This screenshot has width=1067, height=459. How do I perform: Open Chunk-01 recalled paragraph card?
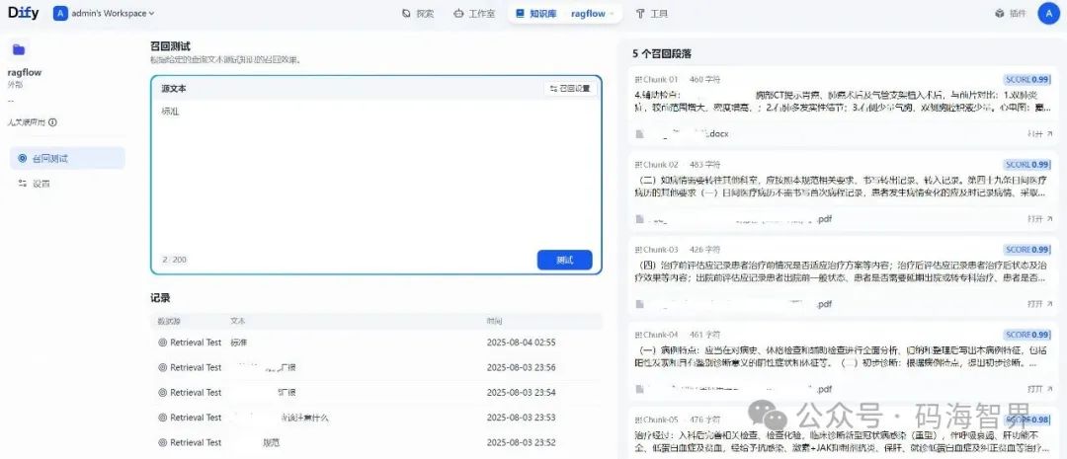pos(843,106)
